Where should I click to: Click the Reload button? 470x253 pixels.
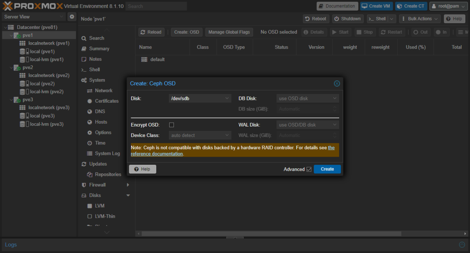(x=151, y=32)
